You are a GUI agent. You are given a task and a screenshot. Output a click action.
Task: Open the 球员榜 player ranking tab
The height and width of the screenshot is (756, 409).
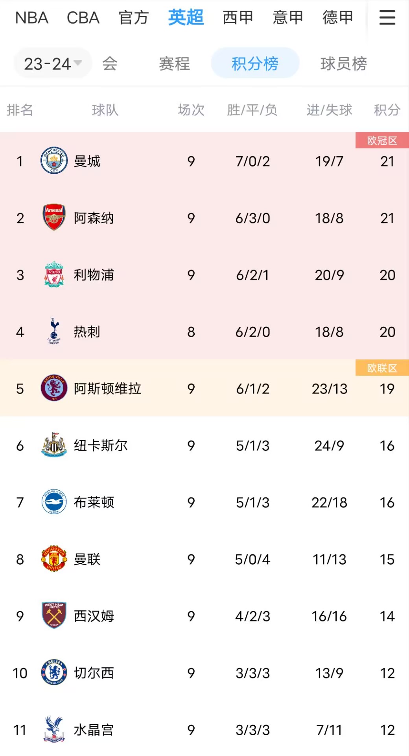click(344, 63)
